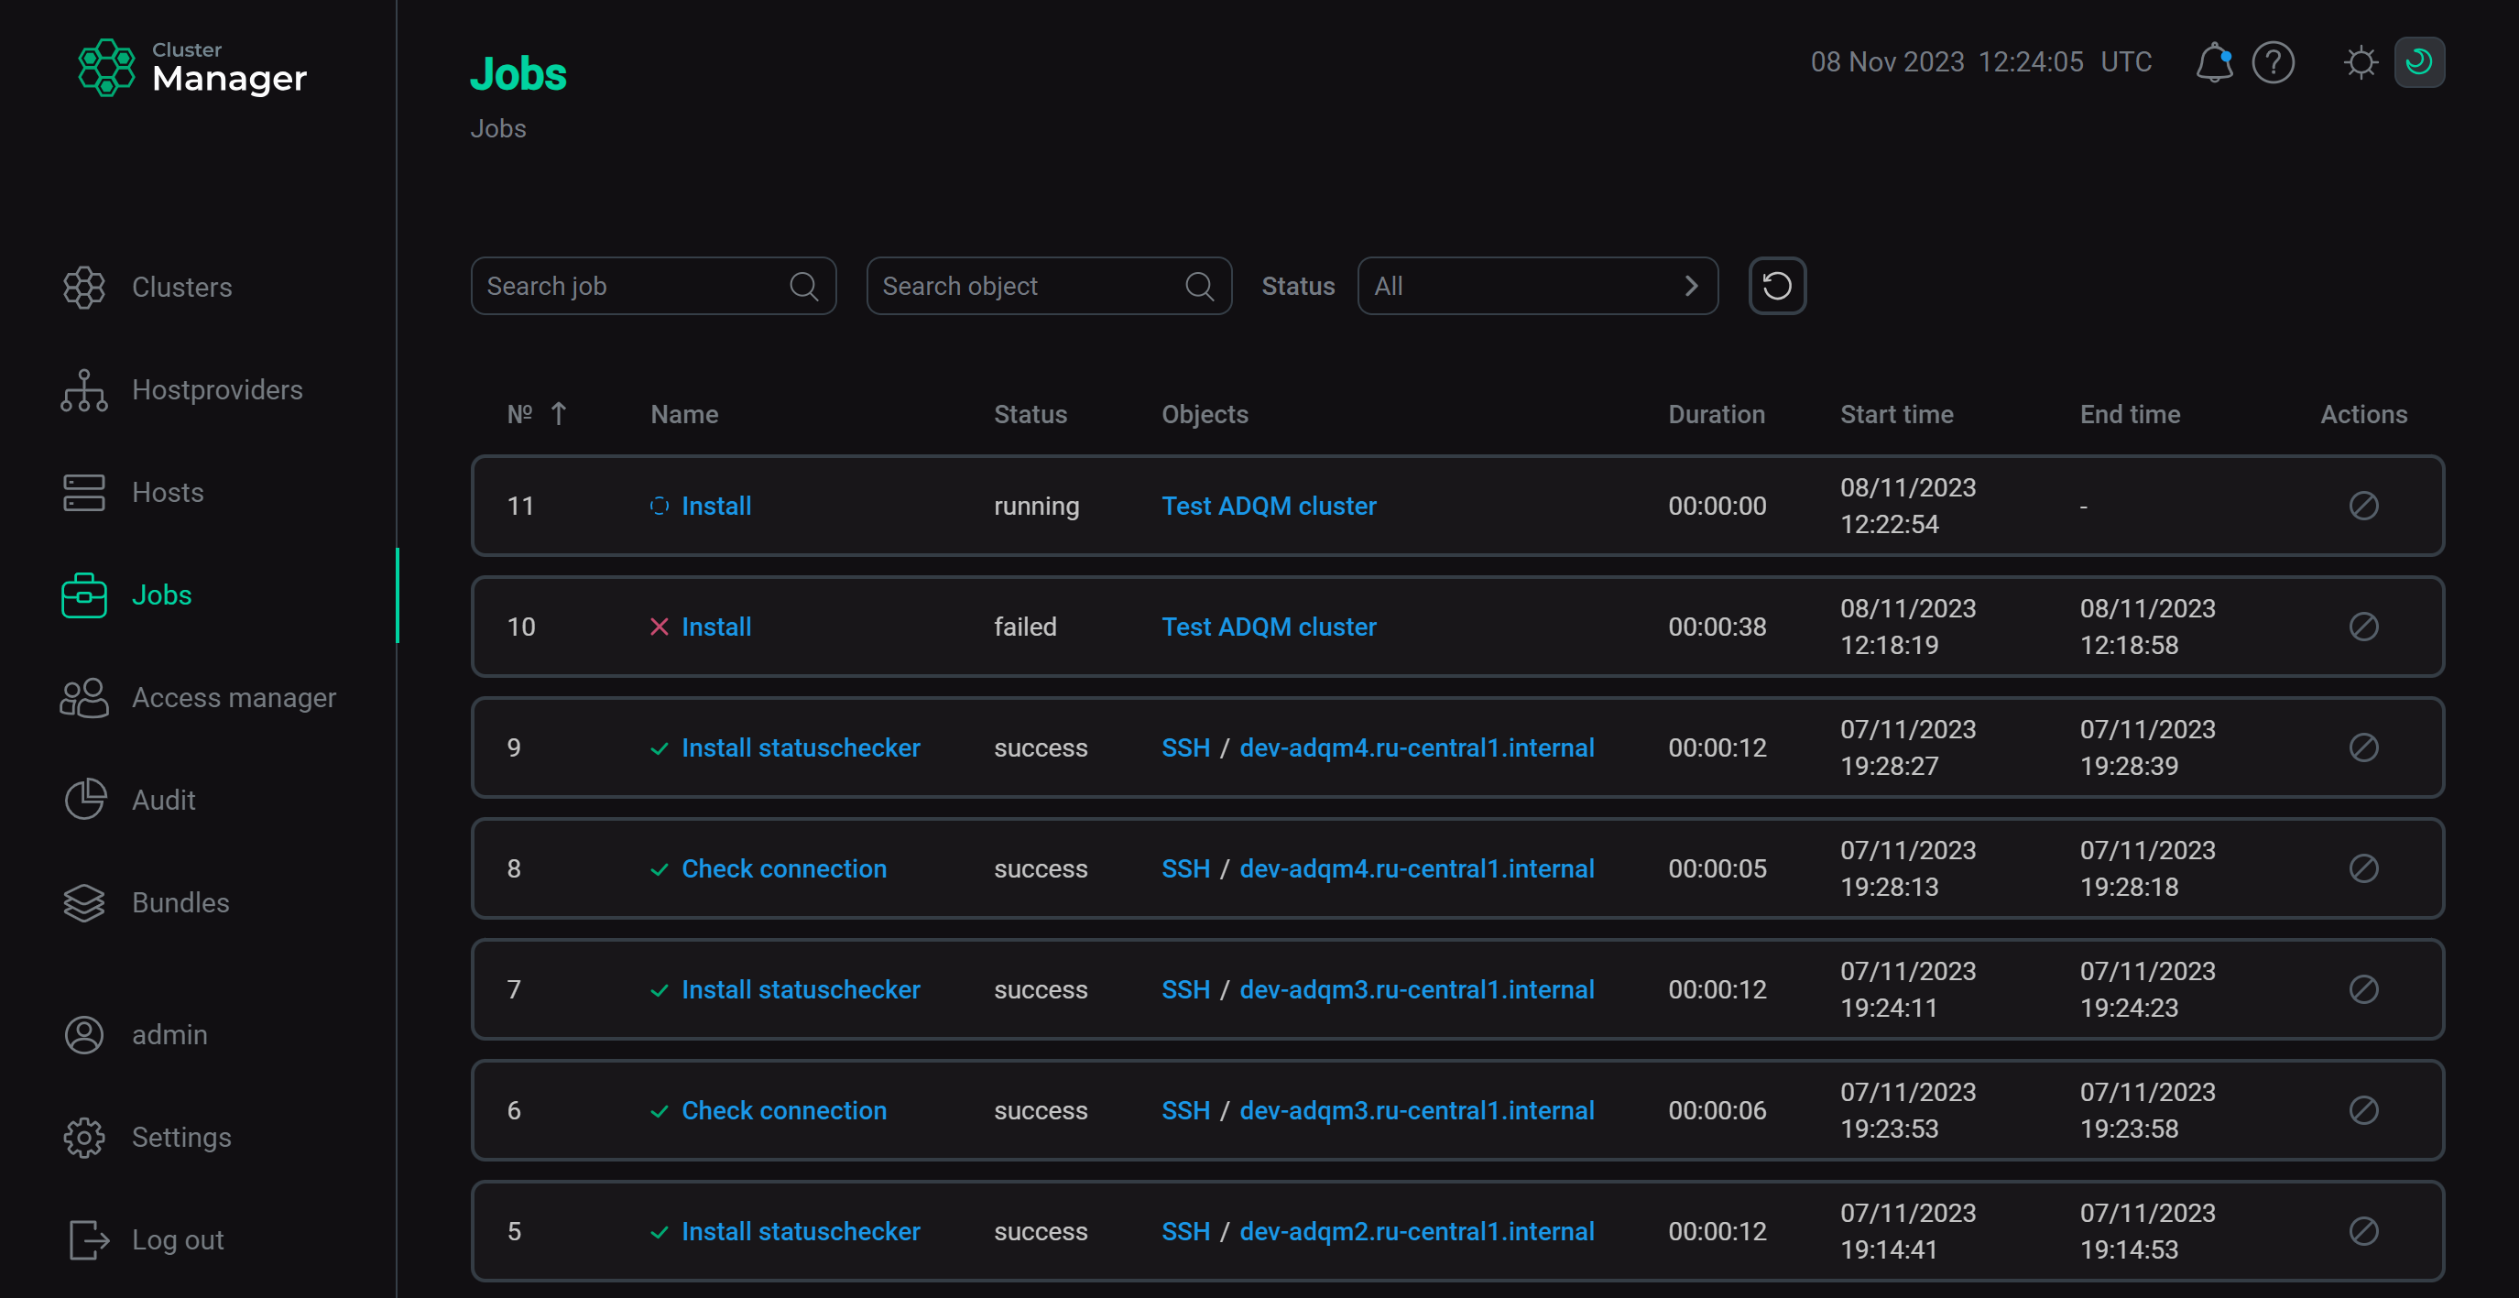This screenshot has height=1298, width=2519.
Task: Click the Cluster Manager logo
Action: coord(192,68)
